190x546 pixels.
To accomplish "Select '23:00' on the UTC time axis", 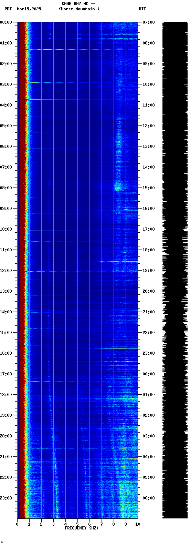I will tap(149, 353).
